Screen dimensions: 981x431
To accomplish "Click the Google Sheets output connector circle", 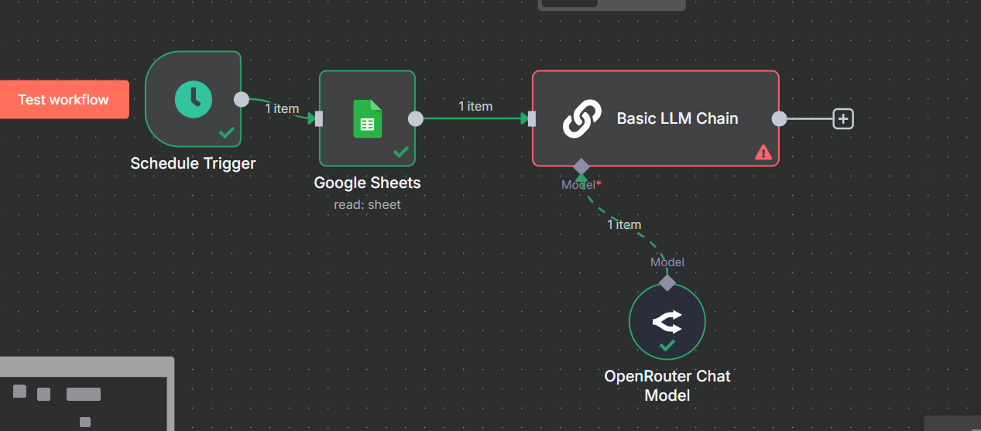I will click(416, 118).
